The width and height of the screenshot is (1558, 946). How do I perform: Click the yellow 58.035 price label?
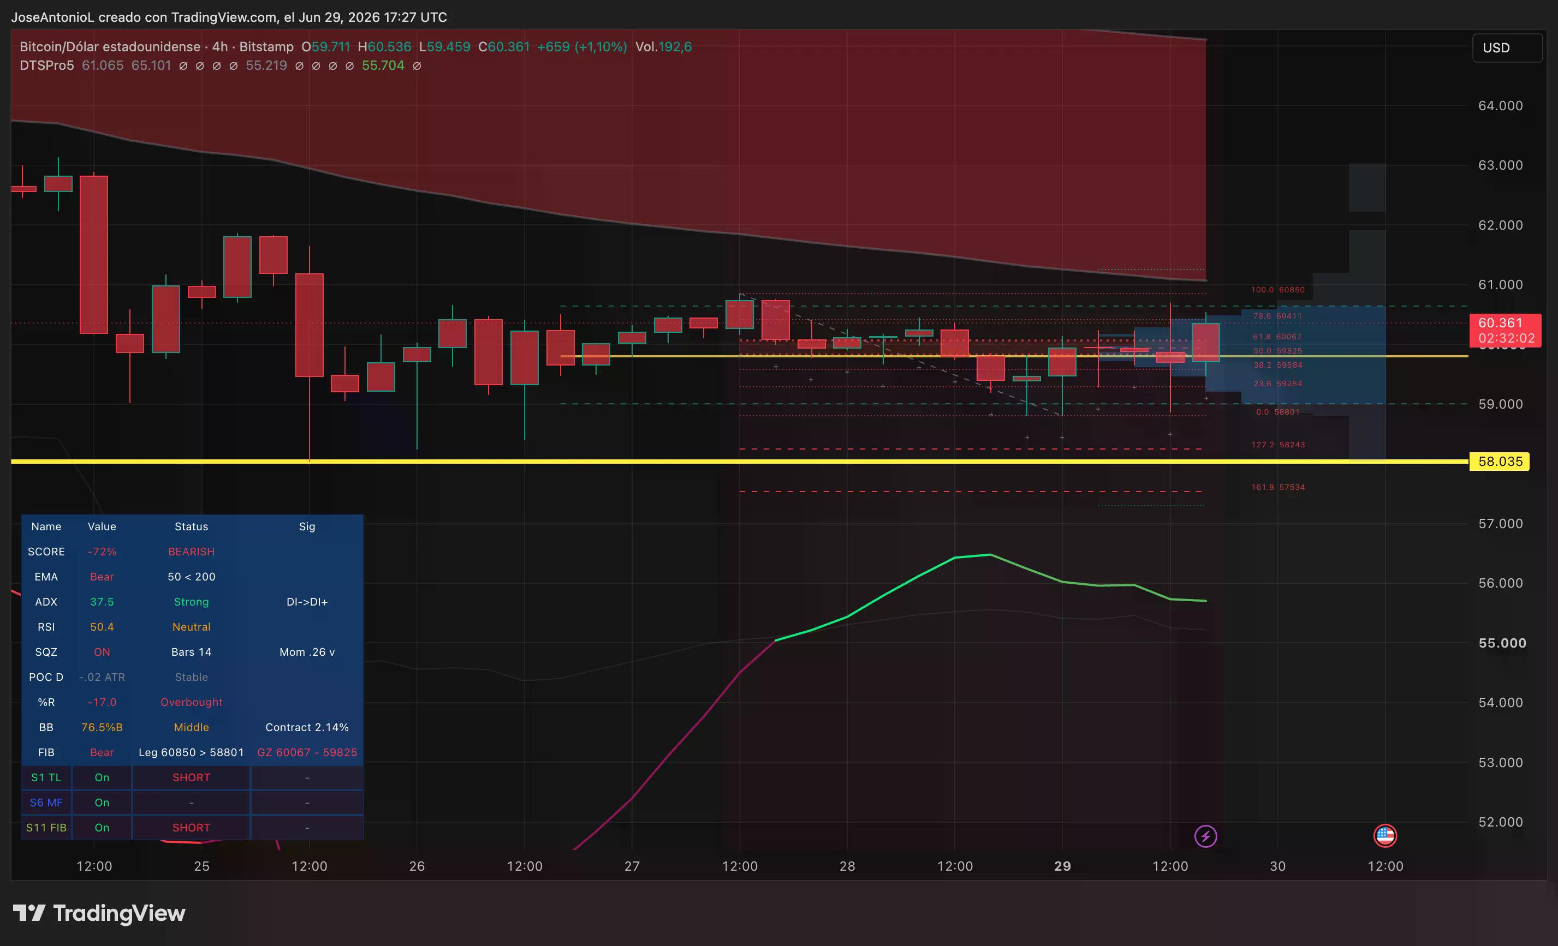pos(1500,462)
